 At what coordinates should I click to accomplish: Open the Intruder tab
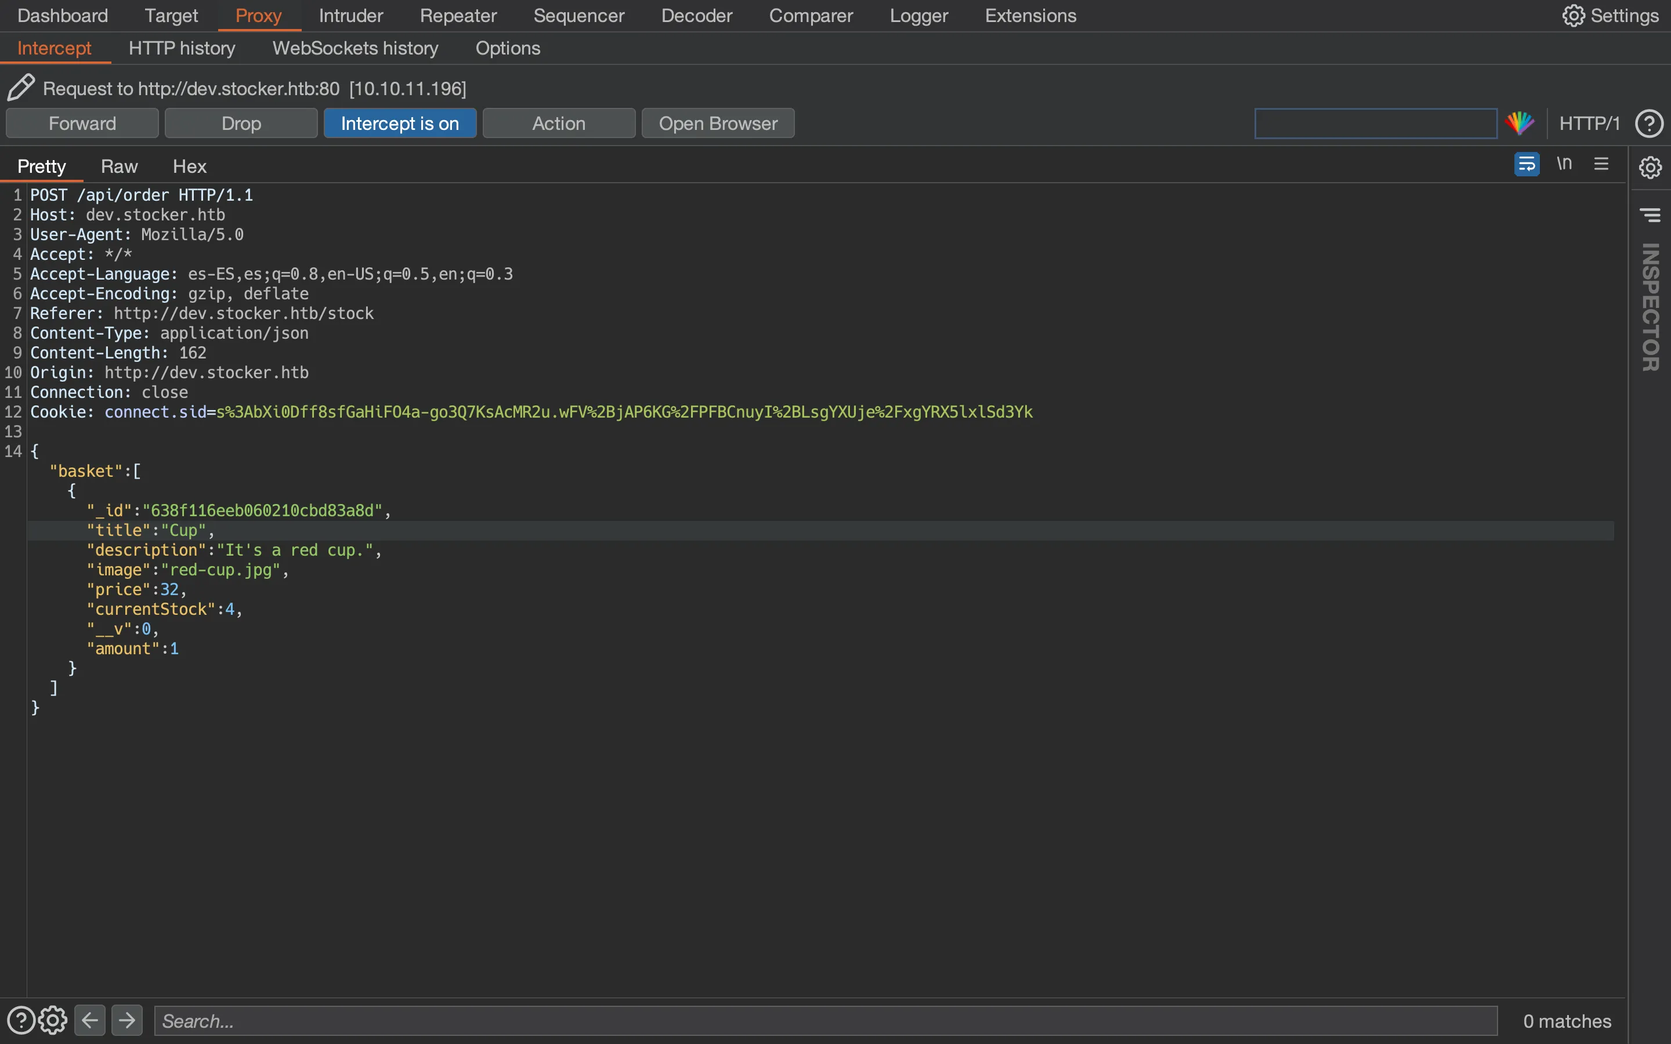pos(351,15)
